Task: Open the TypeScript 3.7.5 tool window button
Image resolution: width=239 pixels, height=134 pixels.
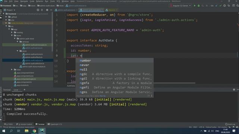Action: point(55,124)
